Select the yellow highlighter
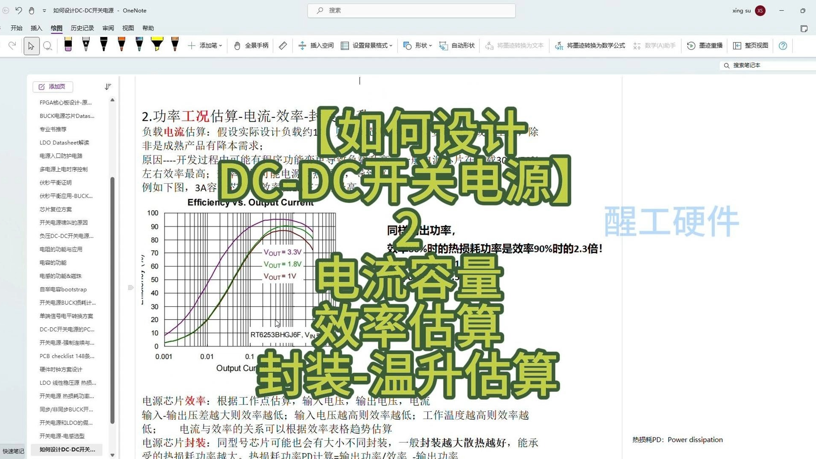Screen dimensions: 816x459 coord(157,45)
